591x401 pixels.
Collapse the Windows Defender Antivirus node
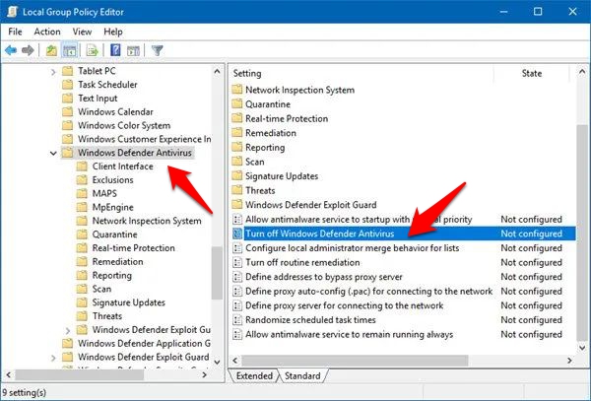53,153
